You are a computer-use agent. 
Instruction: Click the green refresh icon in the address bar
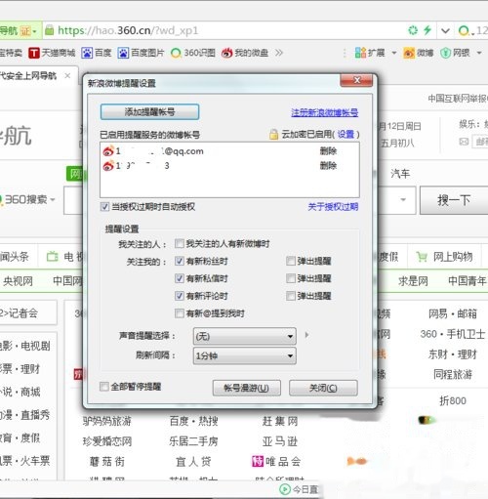413,30
